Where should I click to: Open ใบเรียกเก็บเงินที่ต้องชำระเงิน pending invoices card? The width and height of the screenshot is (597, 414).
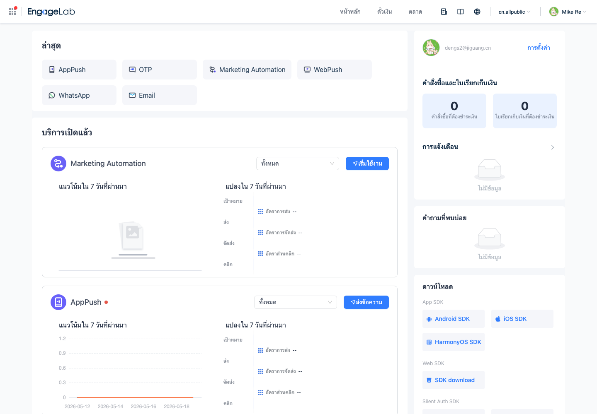coord(525,111)
